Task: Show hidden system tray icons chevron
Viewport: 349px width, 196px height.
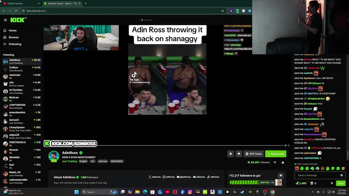Action: tap(312, 192)
